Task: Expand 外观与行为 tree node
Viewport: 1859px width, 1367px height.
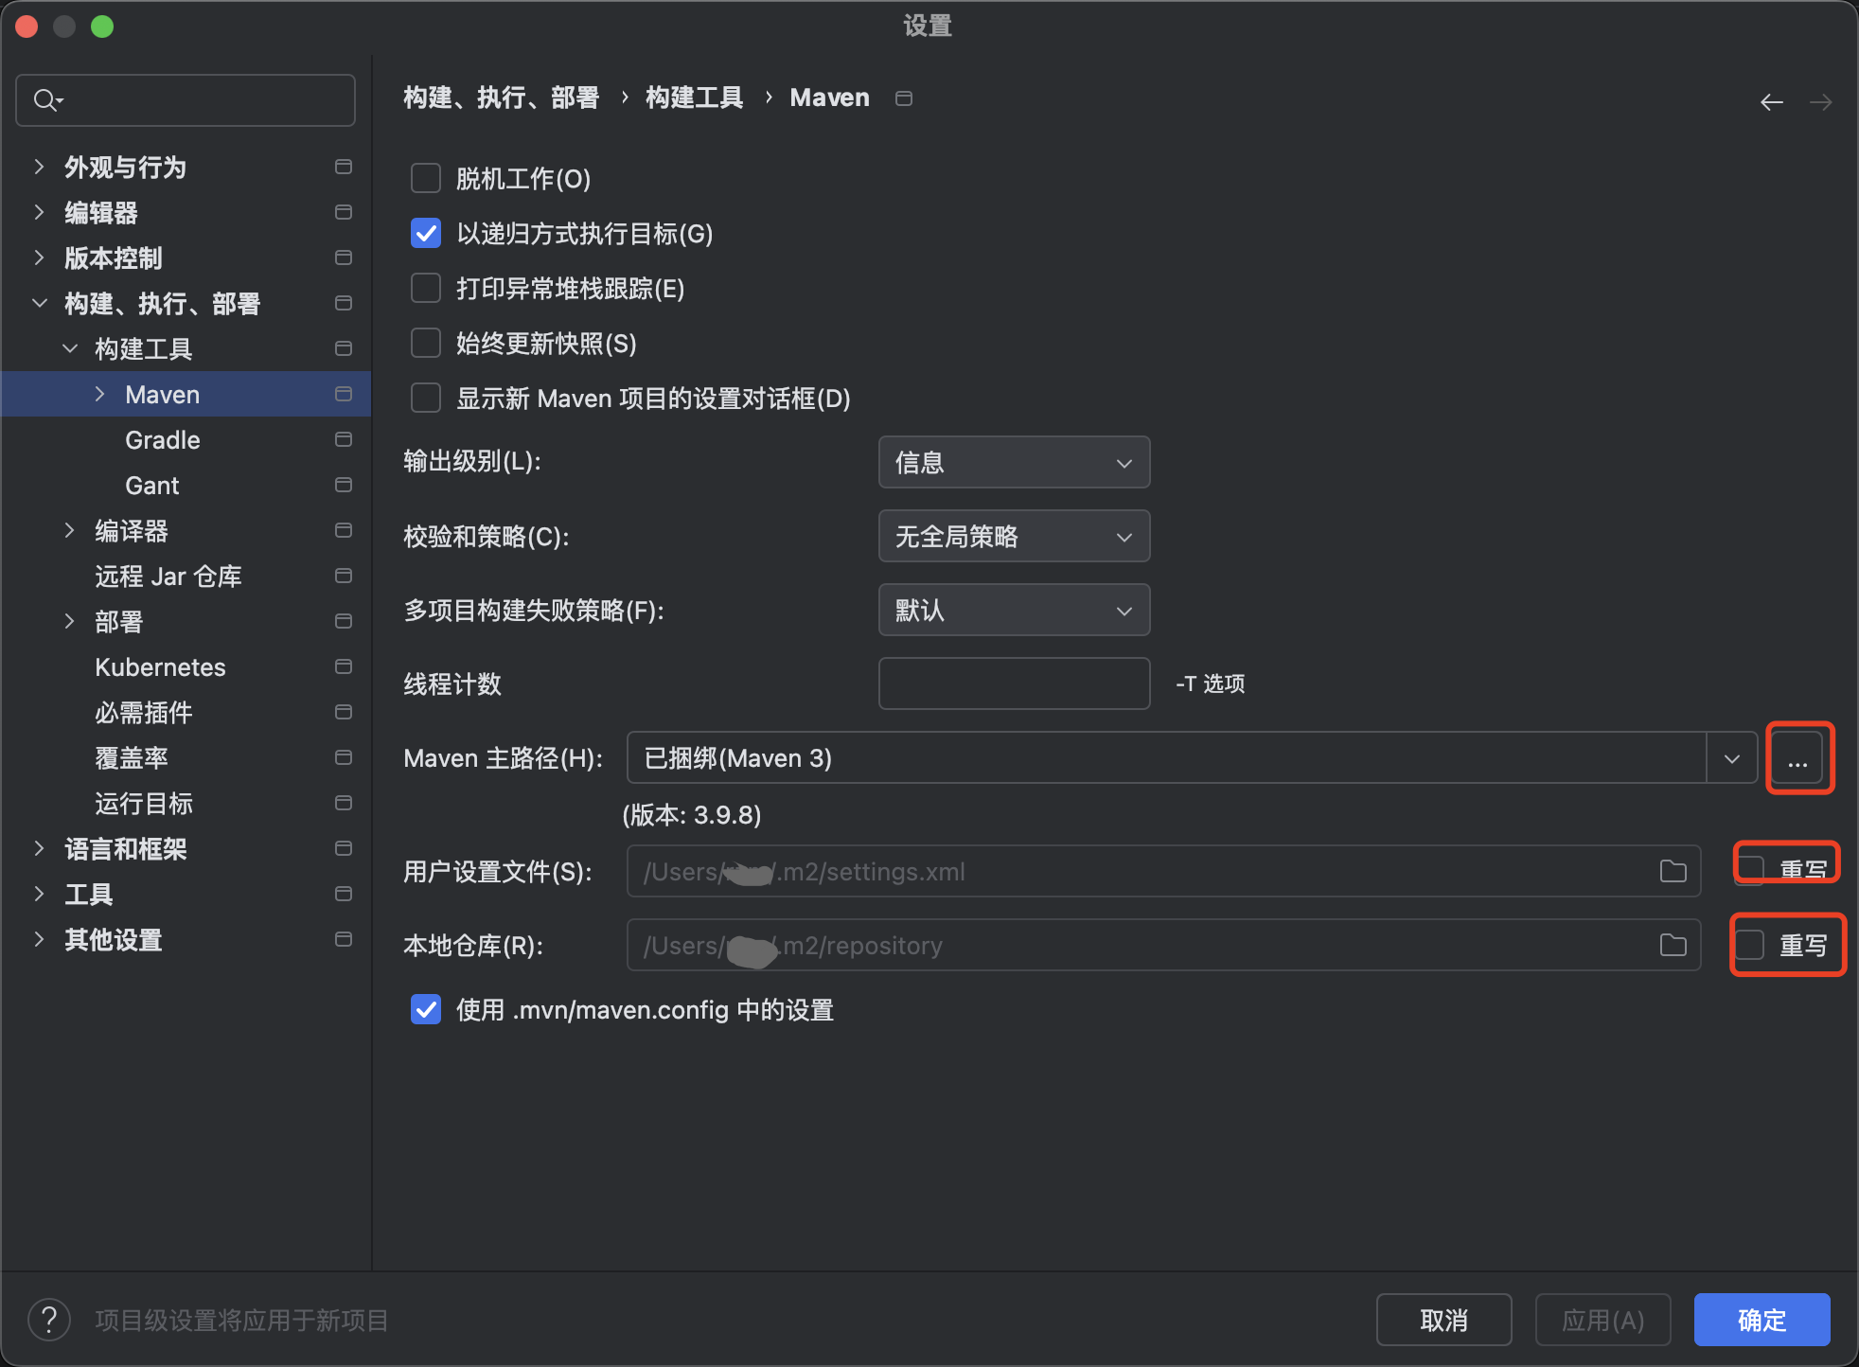Action: coord(39,167)
